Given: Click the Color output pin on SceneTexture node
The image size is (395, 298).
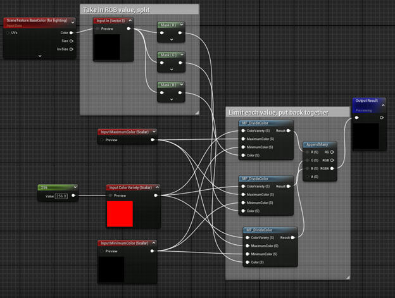Looking at the screenshot, I should (71, 32).
